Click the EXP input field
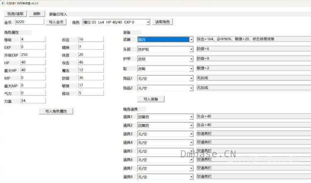Image resolution: width=311 pixels, height=183 pixels. pyautogui.click(x=33, y=47)
